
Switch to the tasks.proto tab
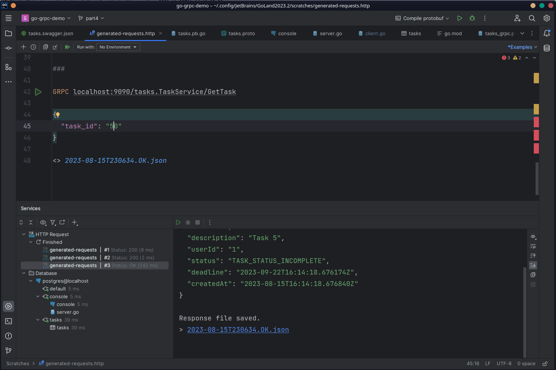(241, 33)
